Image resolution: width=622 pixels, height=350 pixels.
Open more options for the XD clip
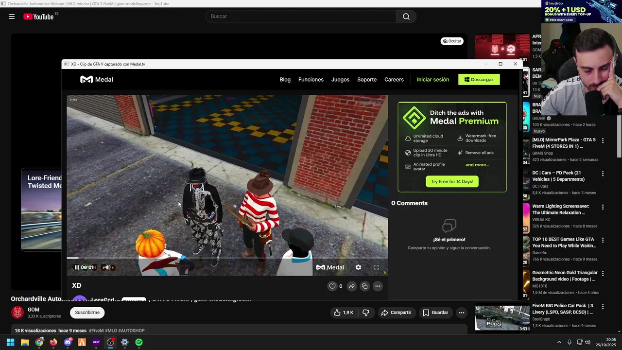tap(378, 286)
